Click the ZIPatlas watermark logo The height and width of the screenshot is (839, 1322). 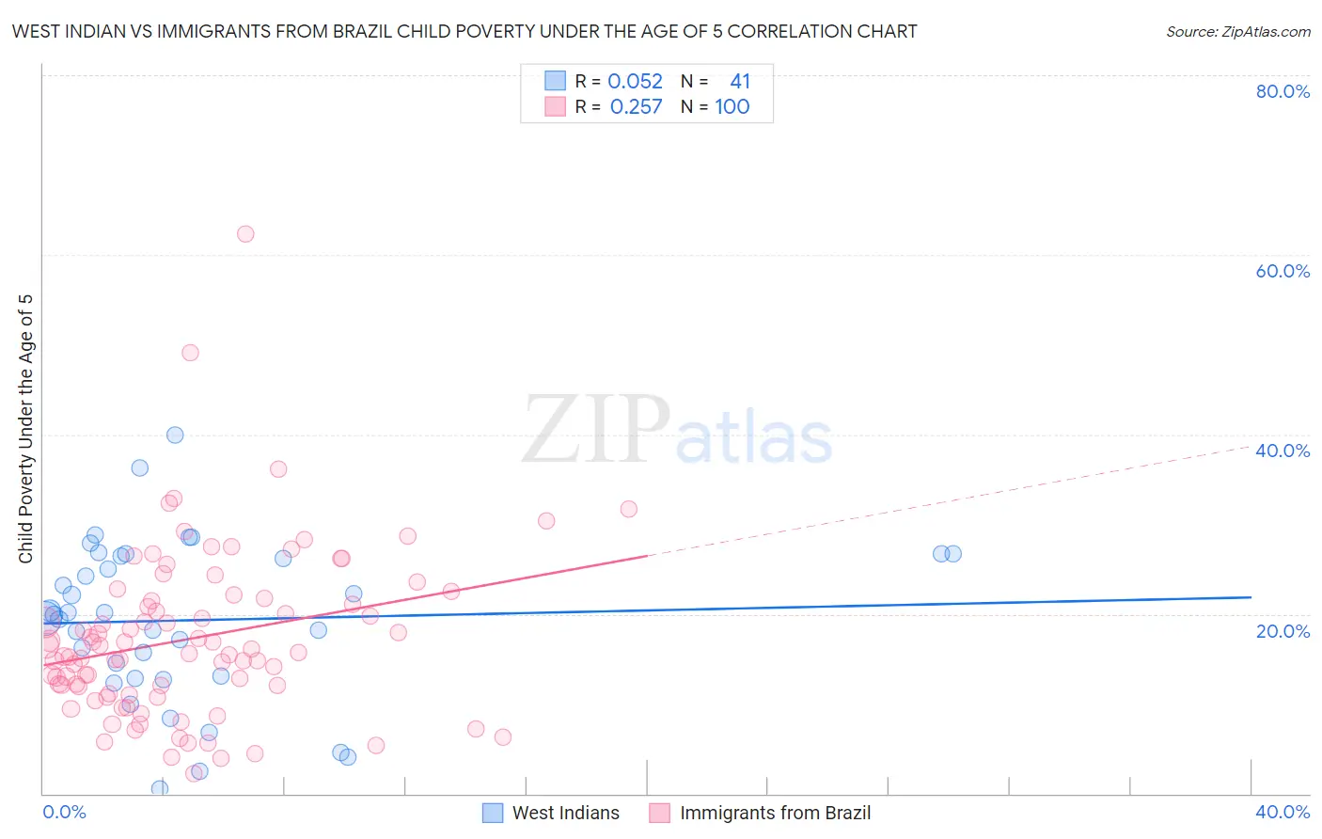[x=677, y=431]
